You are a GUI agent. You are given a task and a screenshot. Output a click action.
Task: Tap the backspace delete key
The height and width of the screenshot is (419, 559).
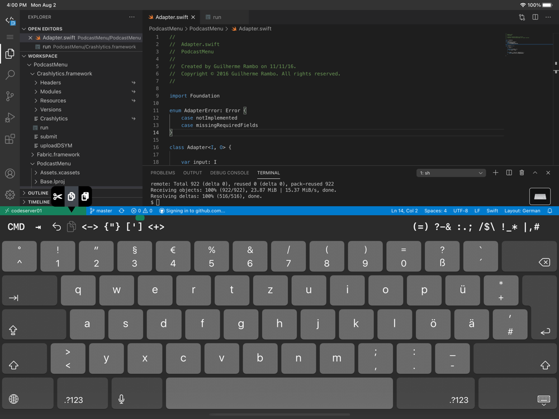coord(529,256)
